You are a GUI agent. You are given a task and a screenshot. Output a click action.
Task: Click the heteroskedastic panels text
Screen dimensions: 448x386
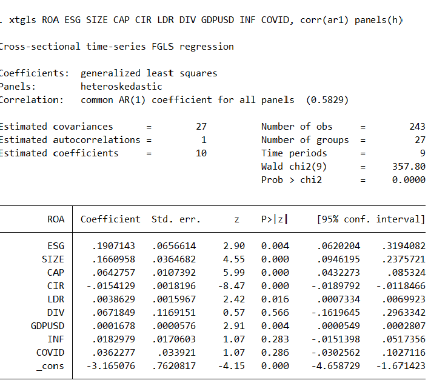coord(121,87)
